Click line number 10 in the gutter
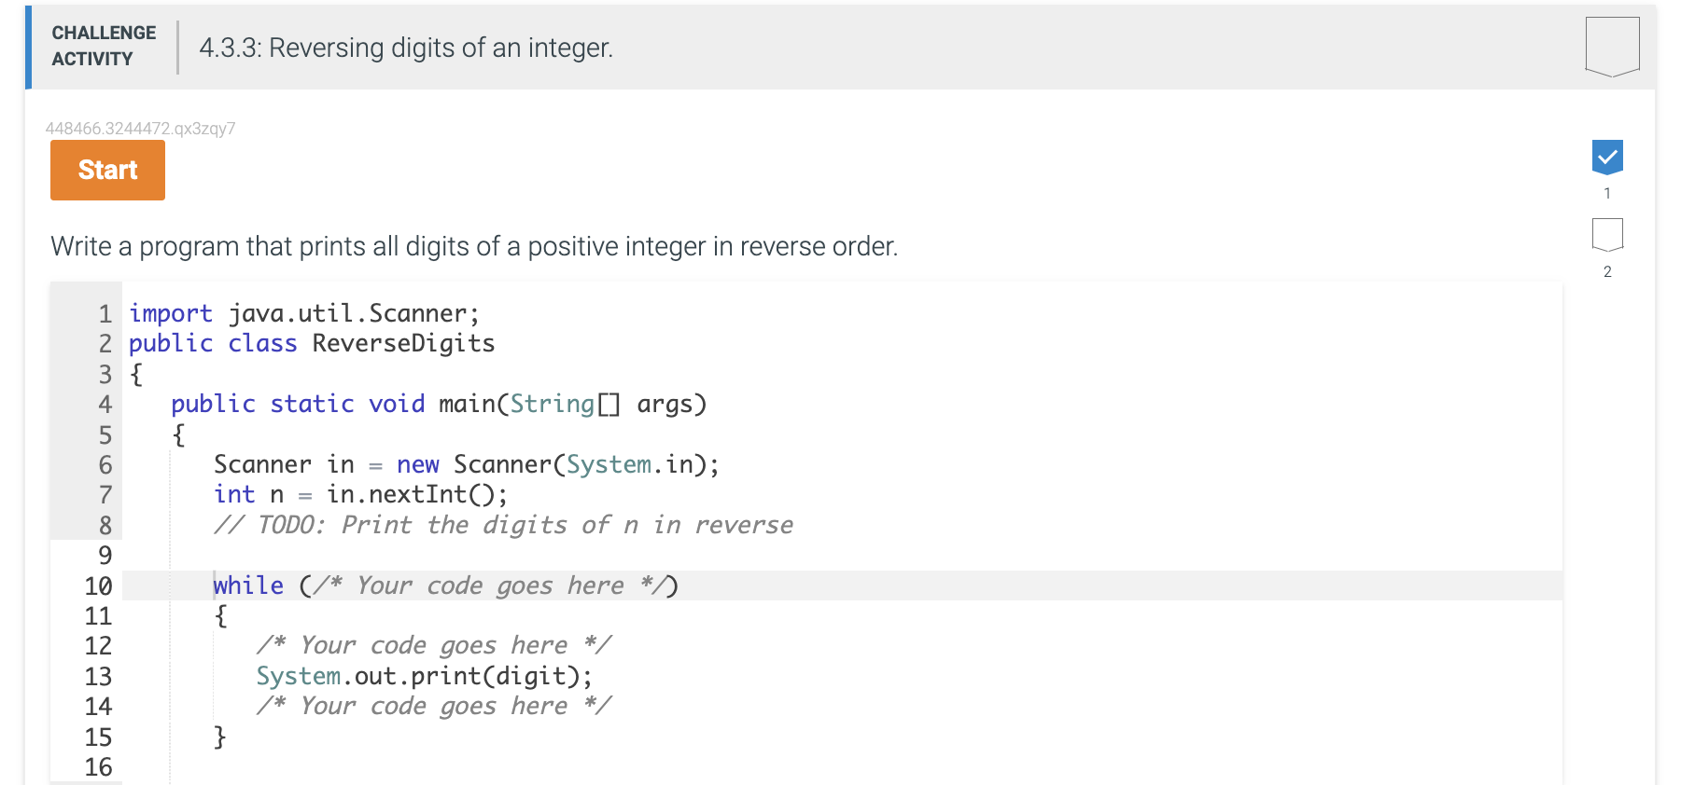 click(x=98, y=586)
